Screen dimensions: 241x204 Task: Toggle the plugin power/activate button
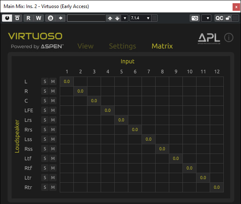(7, 18)
